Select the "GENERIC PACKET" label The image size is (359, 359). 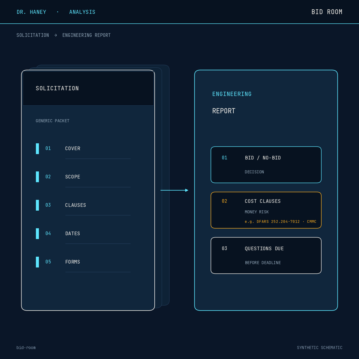52,121
